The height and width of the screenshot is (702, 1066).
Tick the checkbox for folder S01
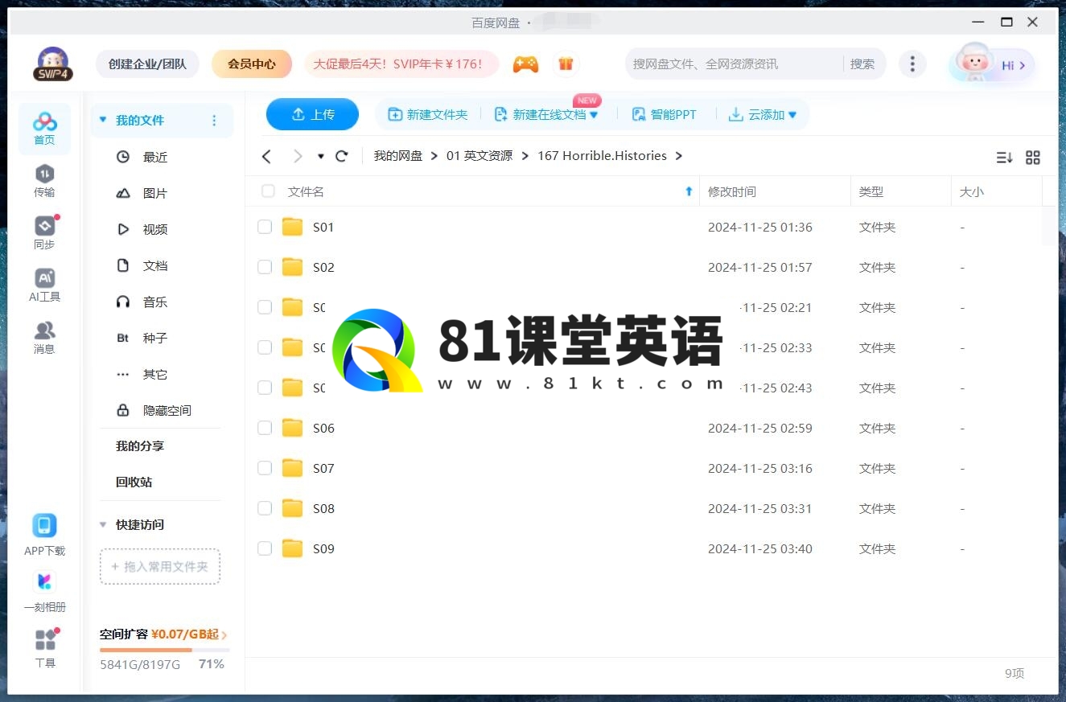pyautogui.click(x=265, y=227)
